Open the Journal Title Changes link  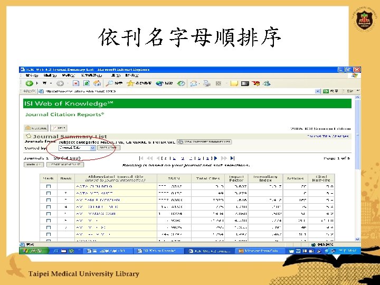(328, 137)
